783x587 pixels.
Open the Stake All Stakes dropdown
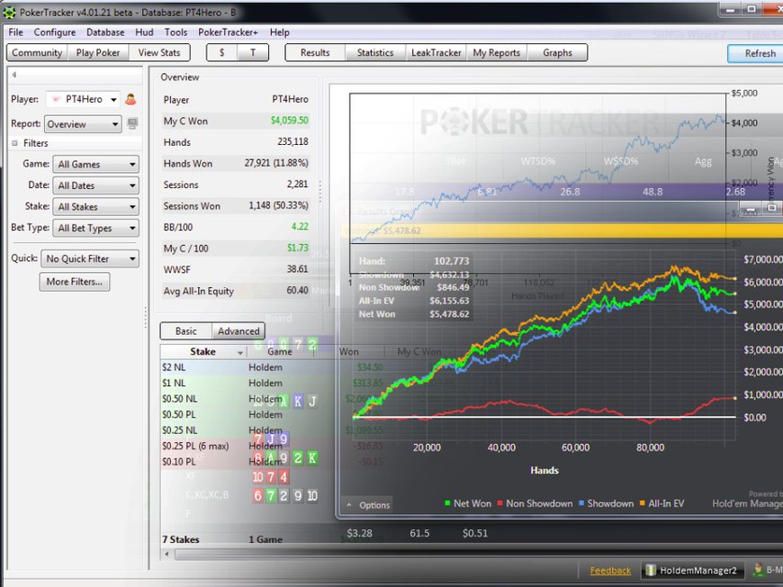tap(96, 207)
